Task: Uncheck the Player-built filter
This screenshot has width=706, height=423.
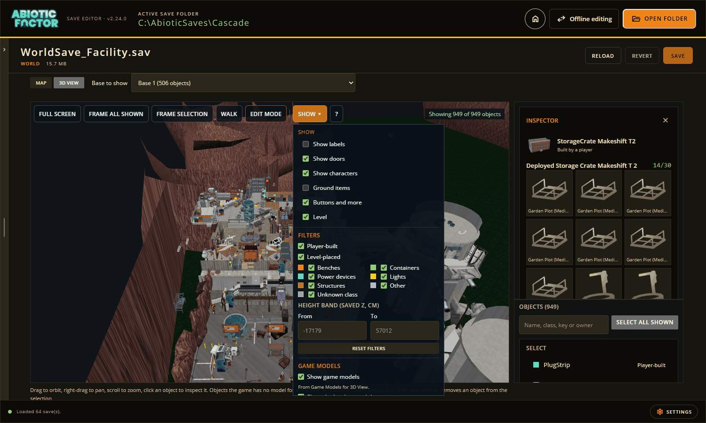Action: pos(301,246)
